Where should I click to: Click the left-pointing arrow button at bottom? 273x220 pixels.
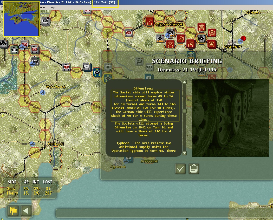click(26, 211)
